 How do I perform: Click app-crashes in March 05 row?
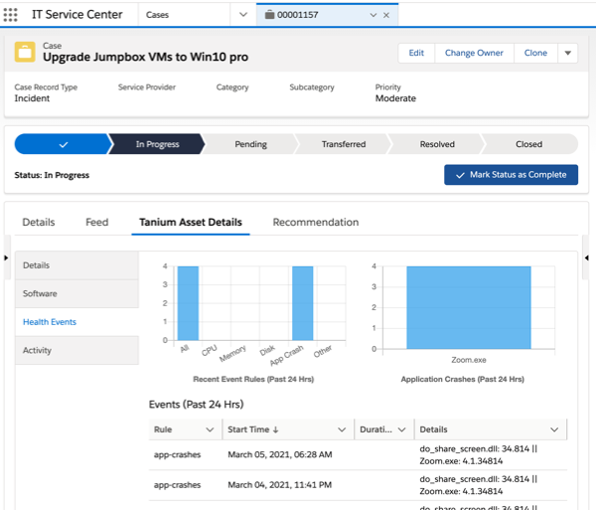(177, 455)
